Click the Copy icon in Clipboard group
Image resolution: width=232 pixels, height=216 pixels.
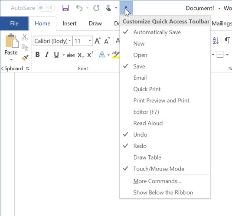pyautogui.click(x=25, y=47)
